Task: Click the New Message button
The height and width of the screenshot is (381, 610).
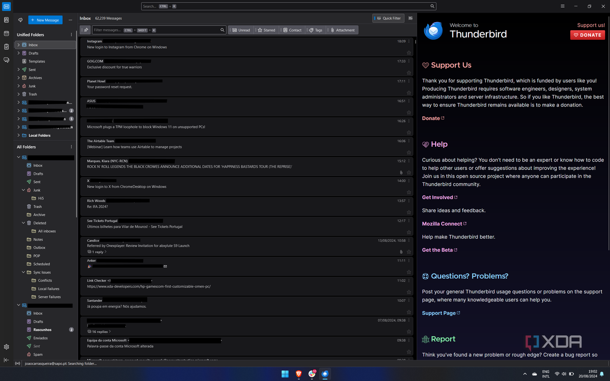Action: (x=45, y=20)
